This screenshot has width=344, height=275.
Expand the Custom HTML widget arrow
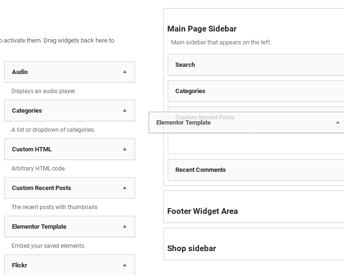125,149
